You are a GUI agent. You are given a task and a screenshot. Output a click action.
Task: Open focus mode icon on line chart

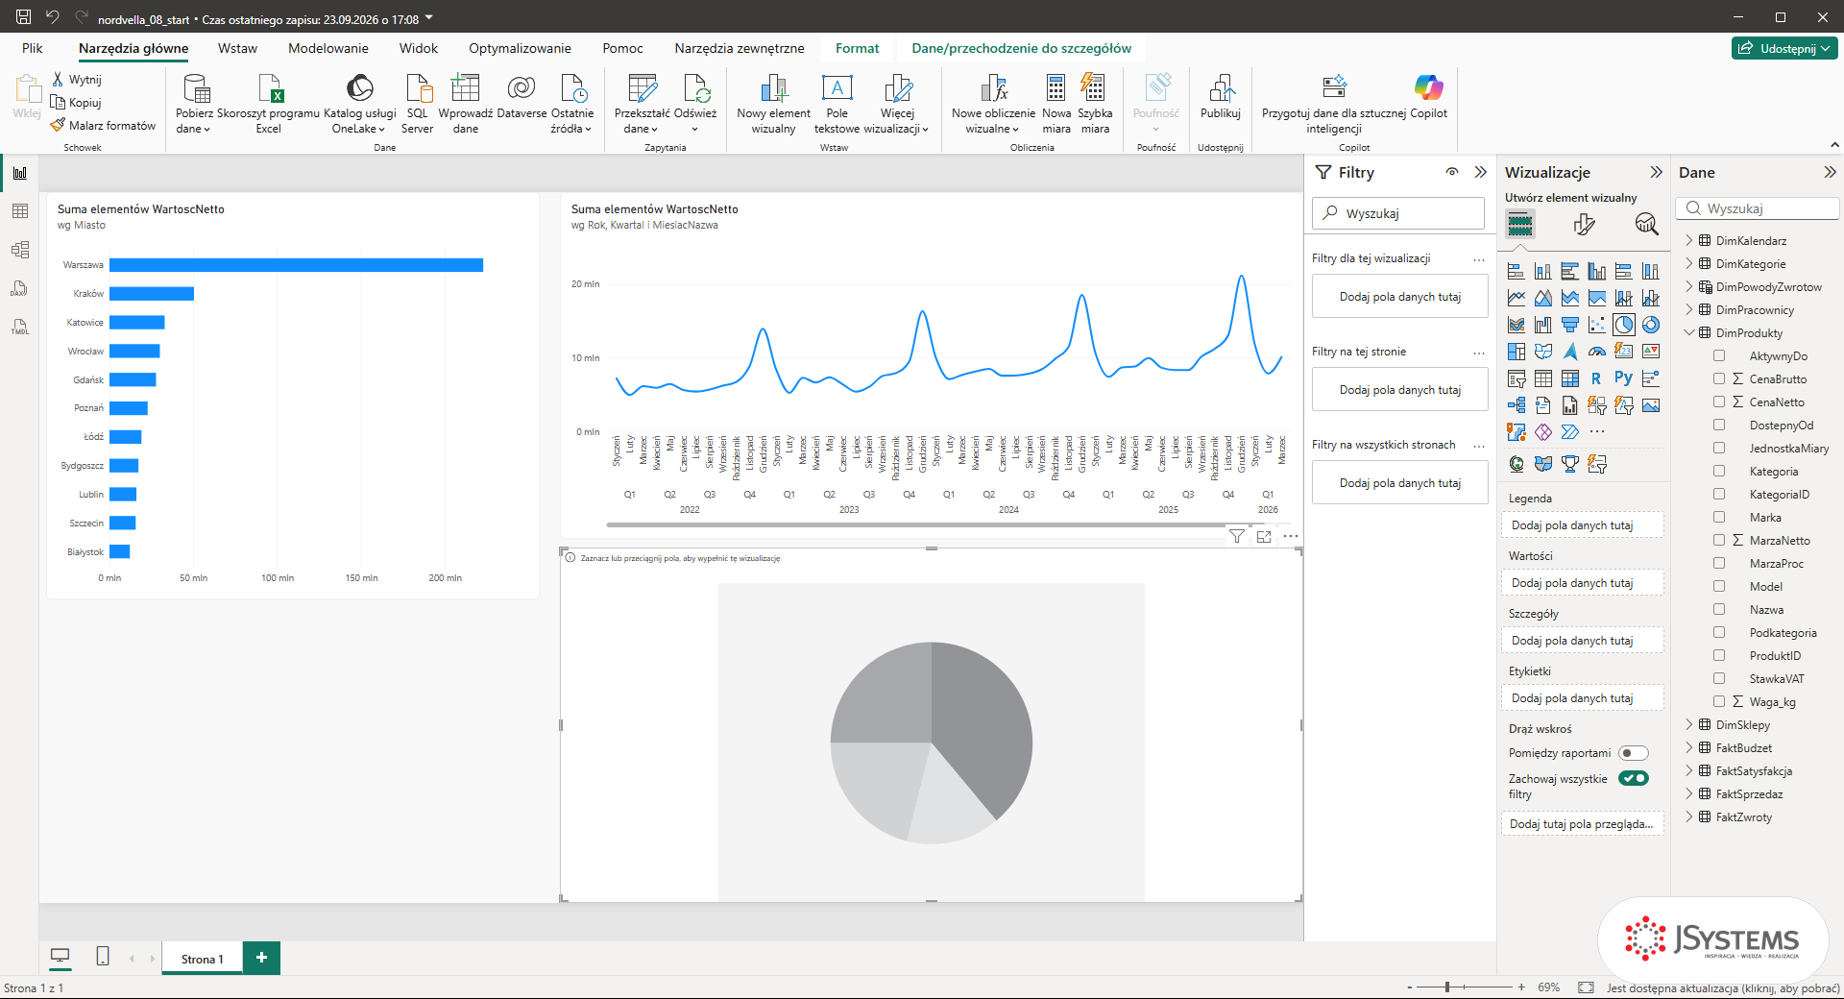pyautogui.click(x=1264, y=537)
